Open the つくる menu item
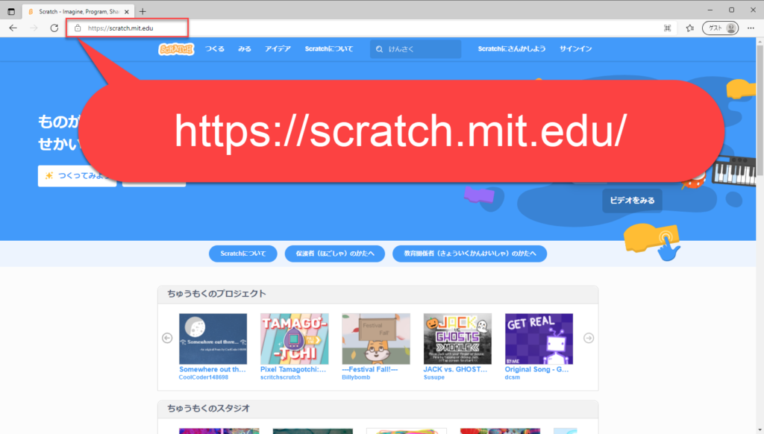Image resolution: width=764 pixels, height=434 pixels. coord(215,49)
